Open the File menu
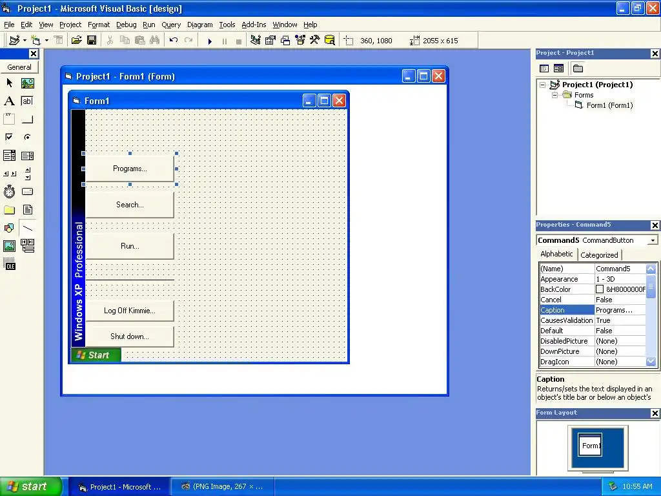The image size is (661, 496). point(9,25)
